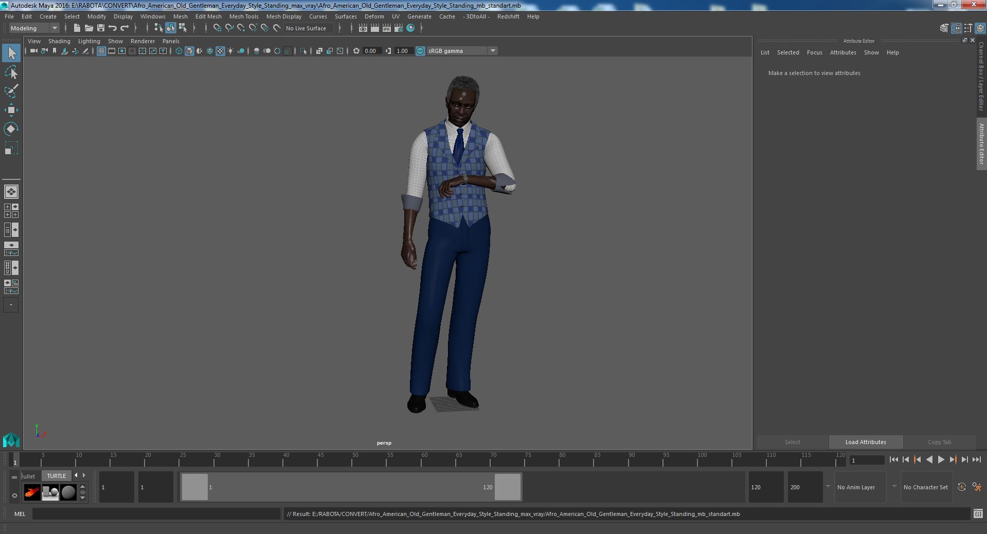This screenshot has height=534, width=987.
Task: Open Render Settings window
Action: [x=398, y=28]
